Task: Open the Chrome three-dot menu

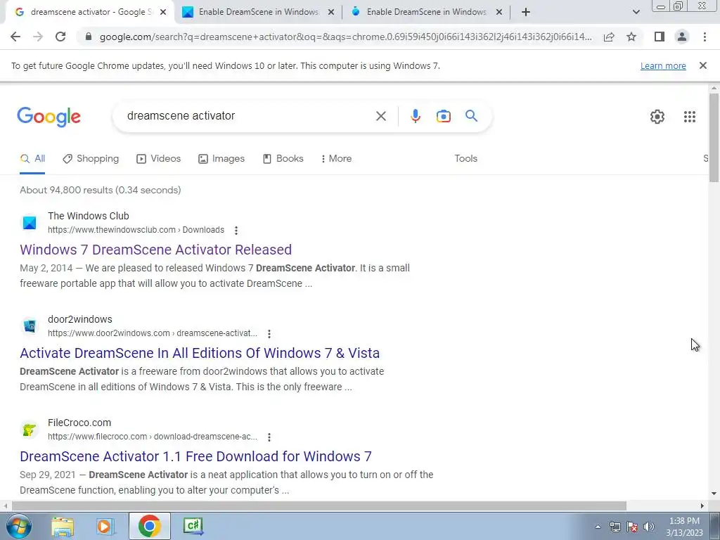Action: (705, 37)
